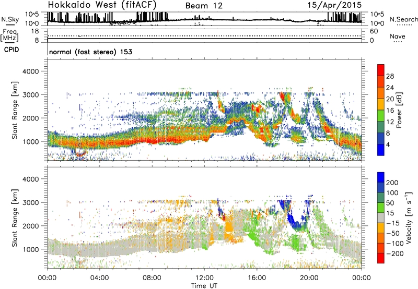418x289 pixels.
Task: Click the 'Velocity [m s-1]' colorbar label
Action: click(x=409, y=218)
